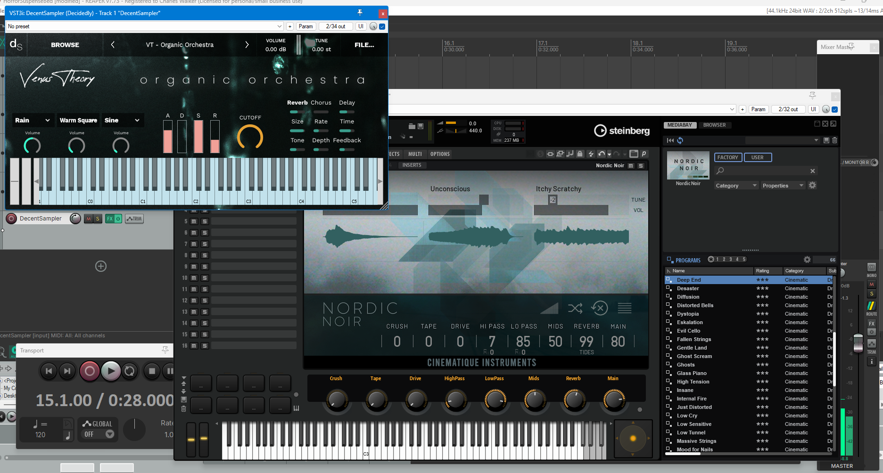Open MediaBay attribute settings gear
The height and width of the screenshot is (473, 883).
pyautogui.click(x=812, y=185)
